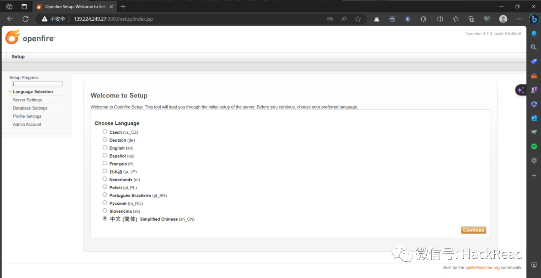This screenshot has height=278, width=541.
Task: Open a new tab with the plus icon
Action: (x=123, y=6)
